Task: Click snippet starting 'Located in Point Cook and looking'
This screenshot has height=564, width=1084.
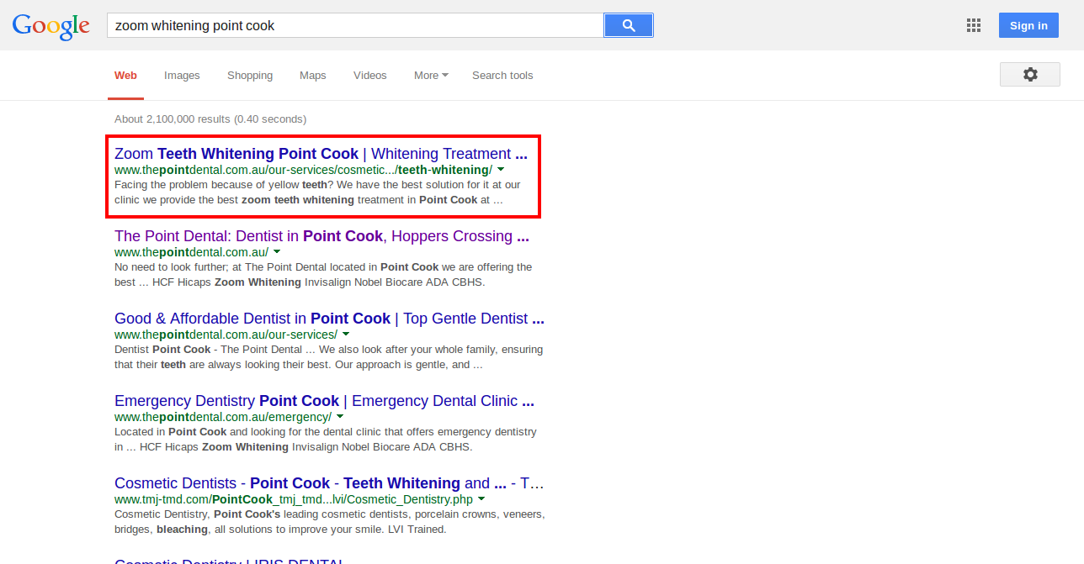Action: click(325, 440)
